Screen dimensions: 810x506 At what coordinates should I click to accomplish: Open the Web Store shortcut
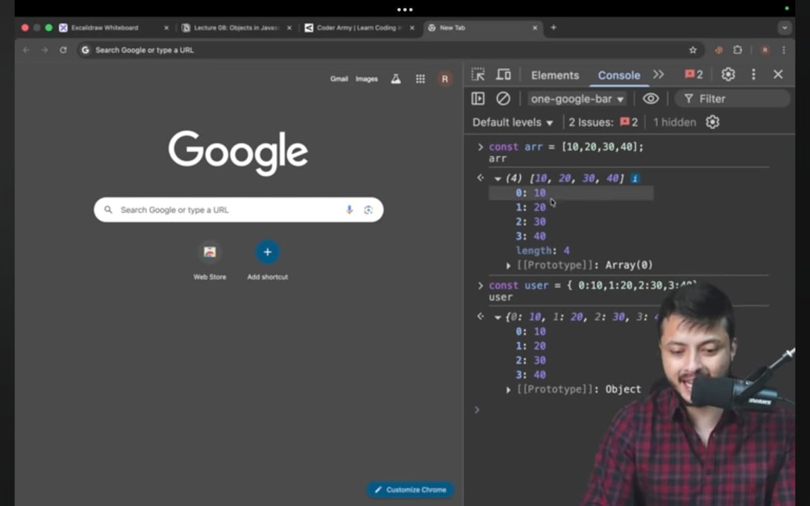[210, 260]
